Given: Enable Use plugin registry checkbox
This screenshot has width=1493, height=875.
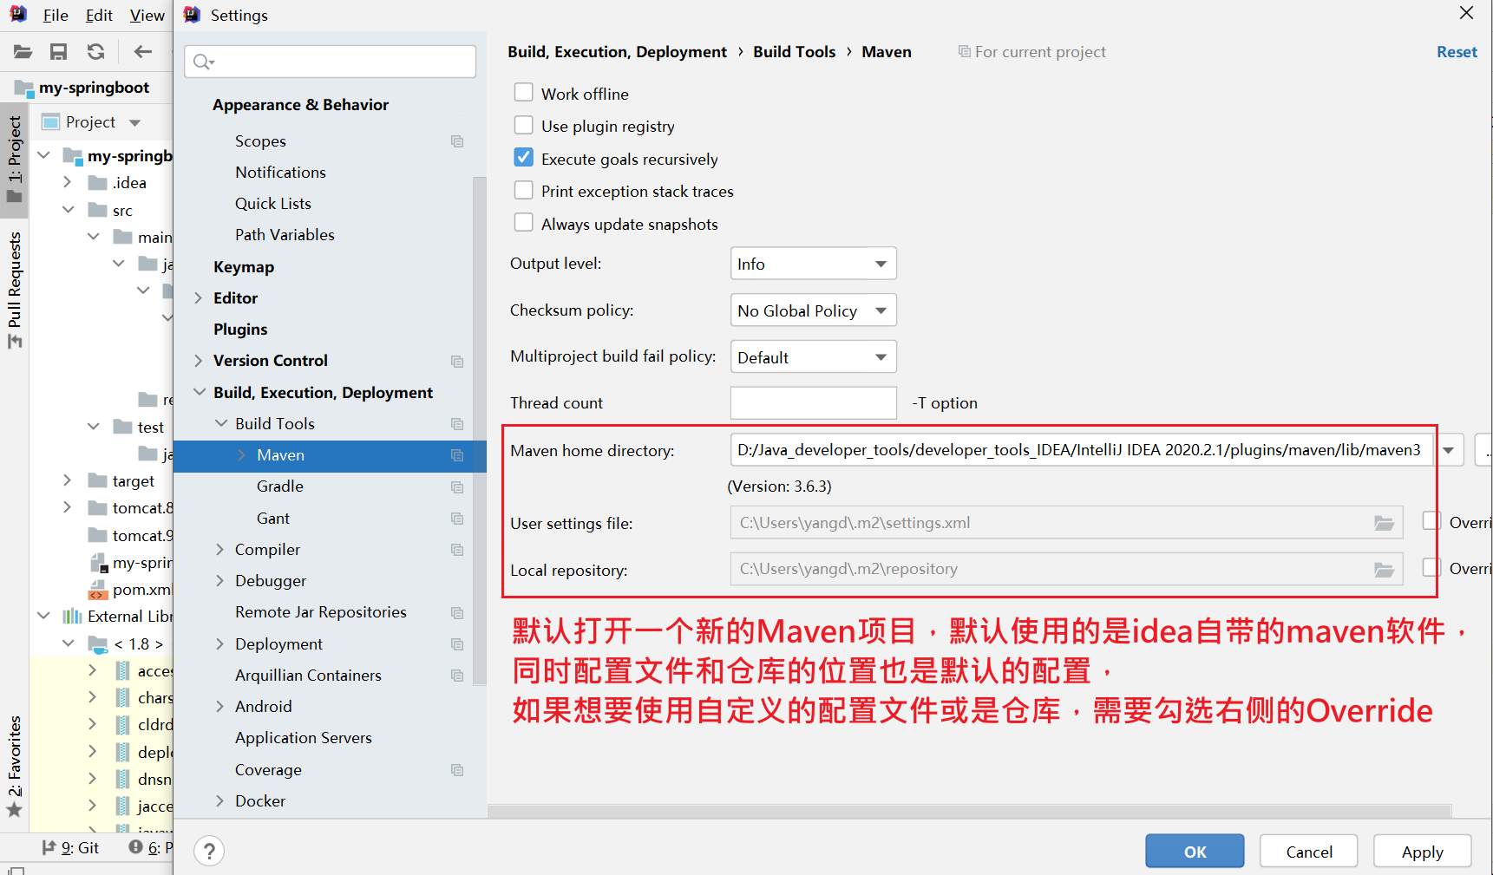Looking at the screenshot, I should 524,125.
